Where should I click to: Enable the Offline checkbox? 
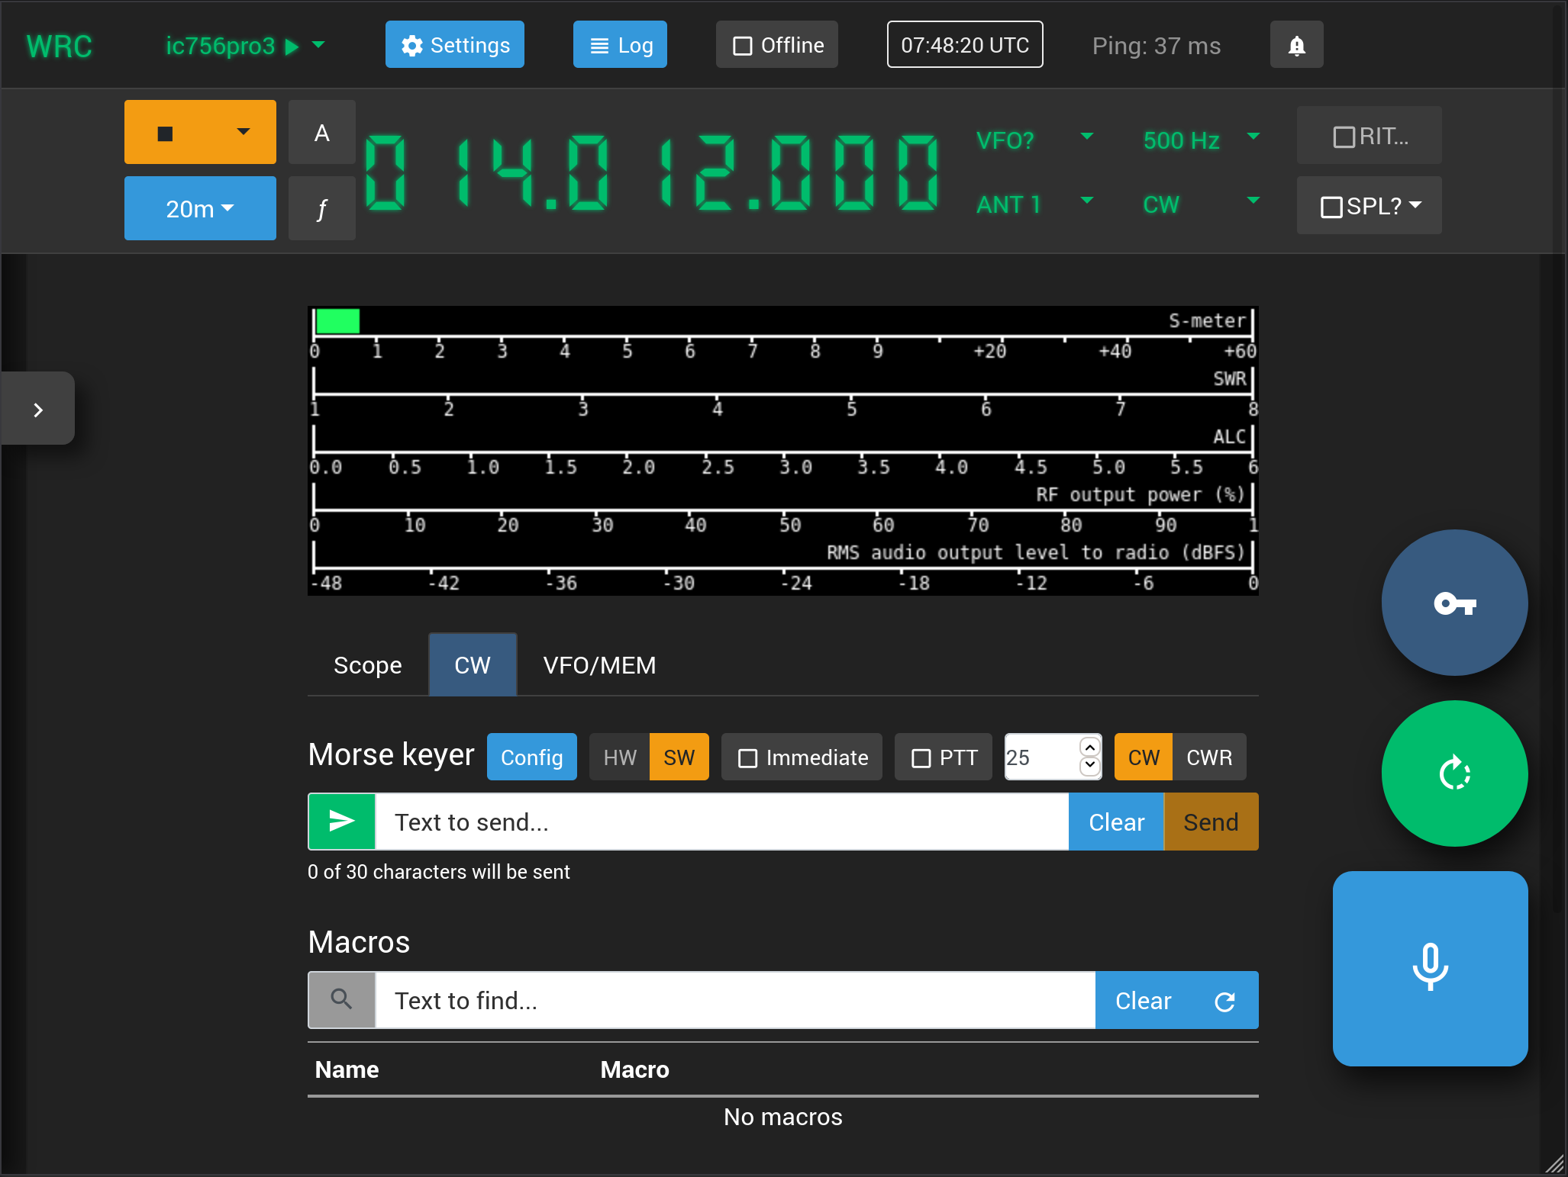(743, 46)
